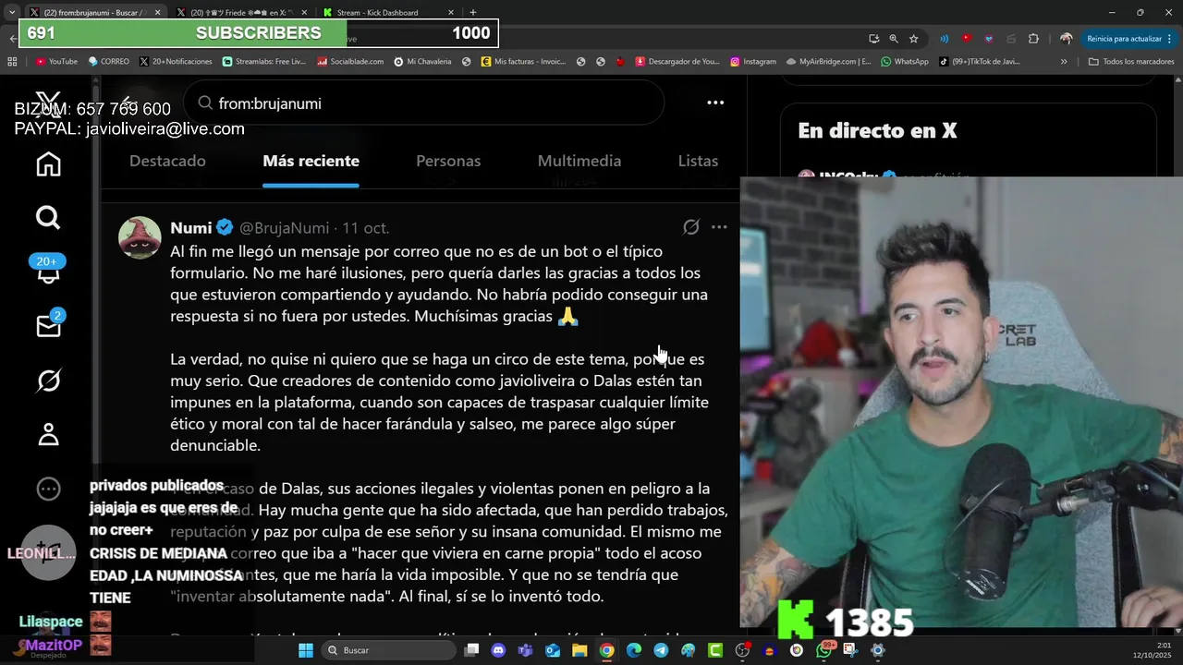The width and height of the screenshot is (1183, 665).
Task: Open WhatsApp from the taskbar
Action: click(823, 650)
